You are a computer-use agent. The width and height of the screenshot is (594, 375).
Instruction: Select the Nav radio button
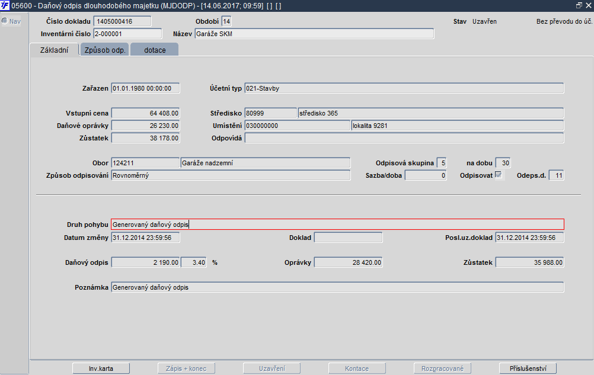point(5,21)
